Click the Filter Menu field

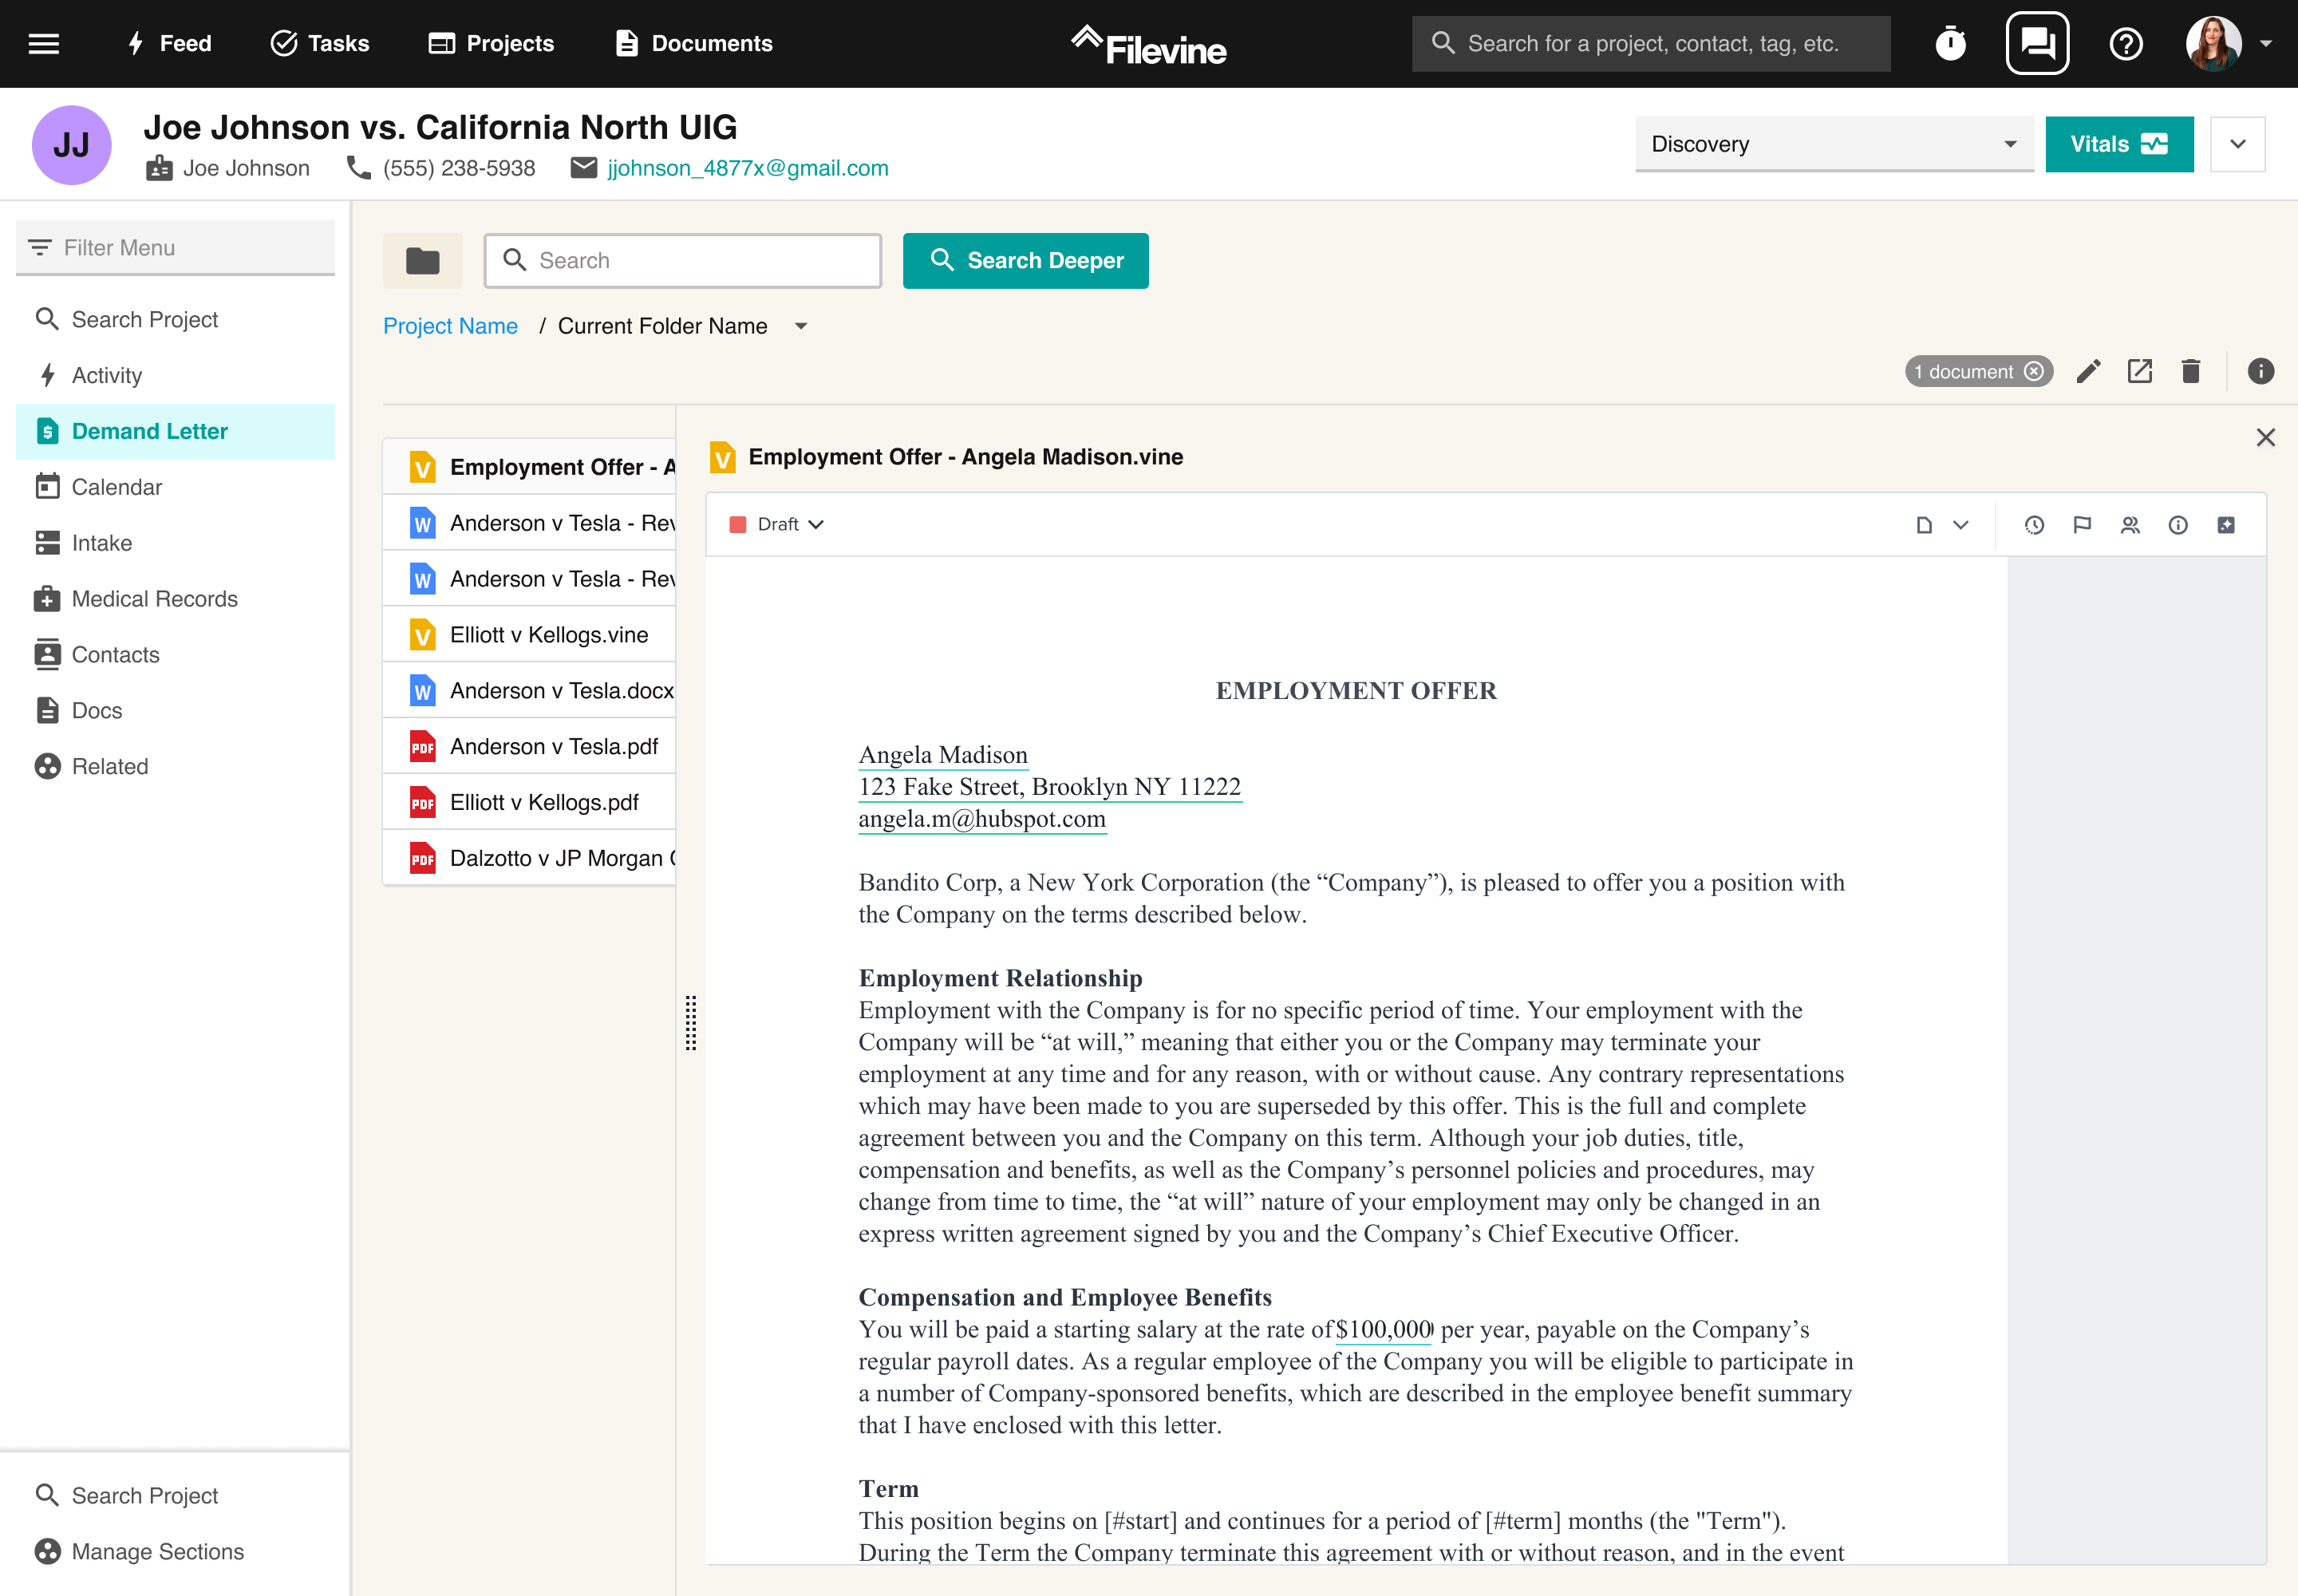click(176, 247)
